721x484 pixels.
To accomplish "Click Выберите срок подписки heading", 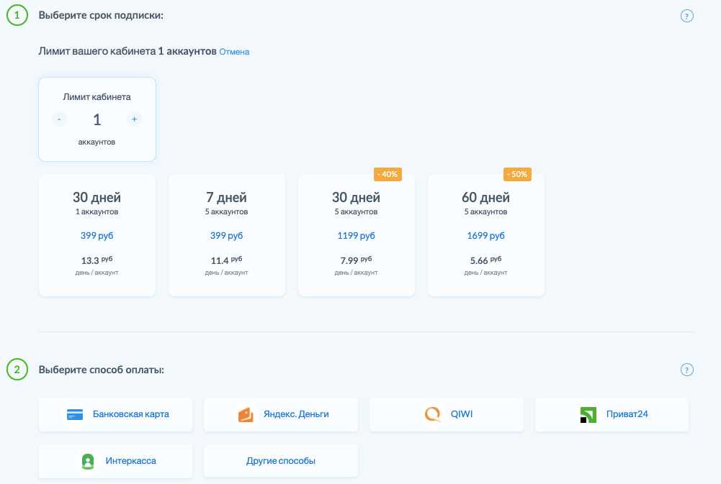I will click(x=101, y=15).
